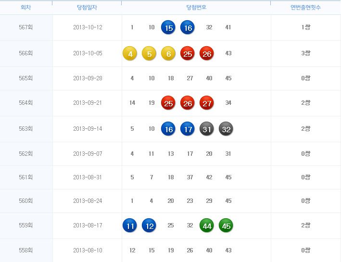Click number 13 in round 562 row
This screenshot has height=262, width=341.
171,154
